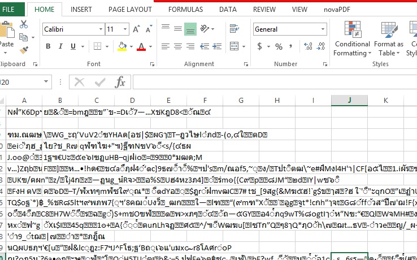Align text right

[190, 46]
